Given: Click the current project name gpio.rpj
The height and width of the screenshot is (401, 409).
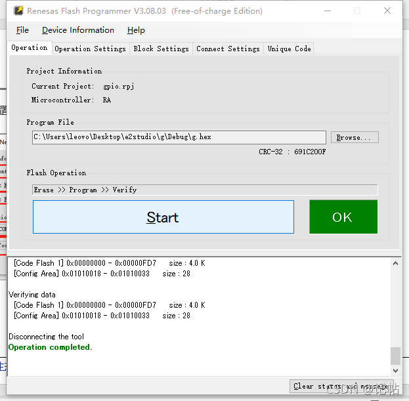Looking at the screenshot, I should (119, 86).
